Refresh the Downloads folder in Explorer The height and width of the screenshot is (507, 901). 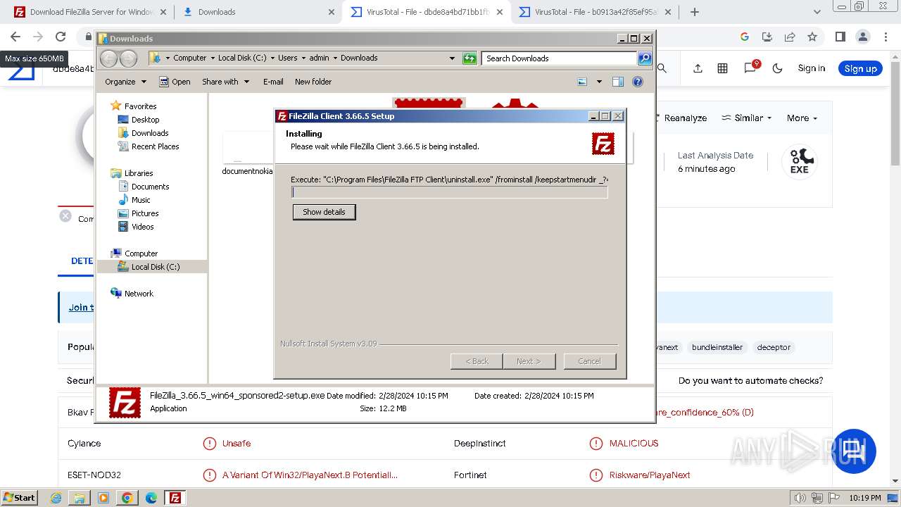(470, 58)
